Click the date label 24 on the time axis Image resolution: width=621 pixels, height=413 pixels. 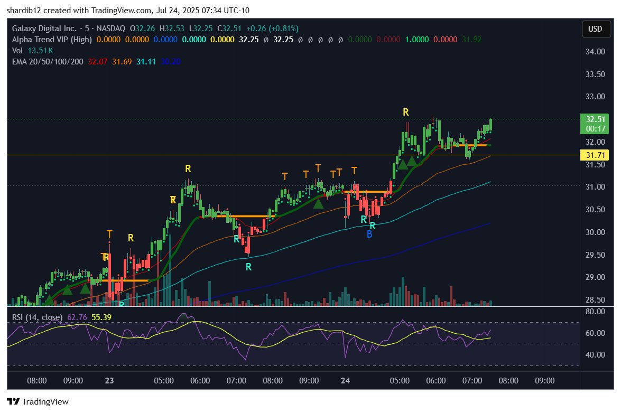(345, 381)
